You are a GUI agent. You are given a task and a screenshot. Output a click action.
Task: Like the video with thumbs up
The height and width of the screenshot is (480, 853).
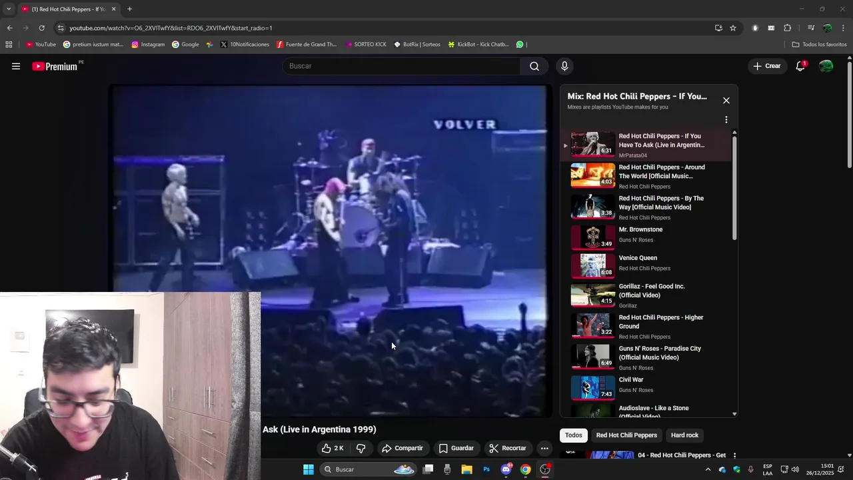click(333, 448)
